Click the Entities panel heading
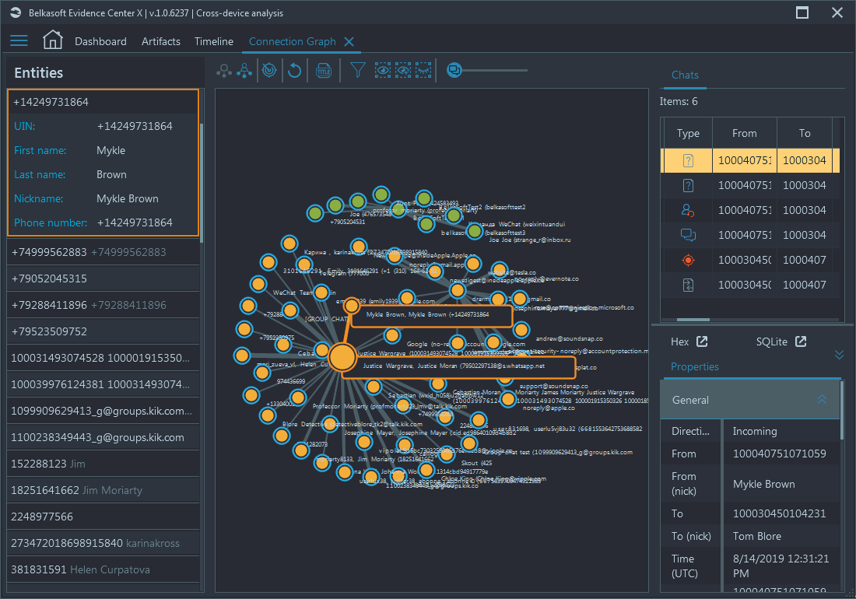The width and height of the screenshot is (856, 599). click(x=39, y=72)
